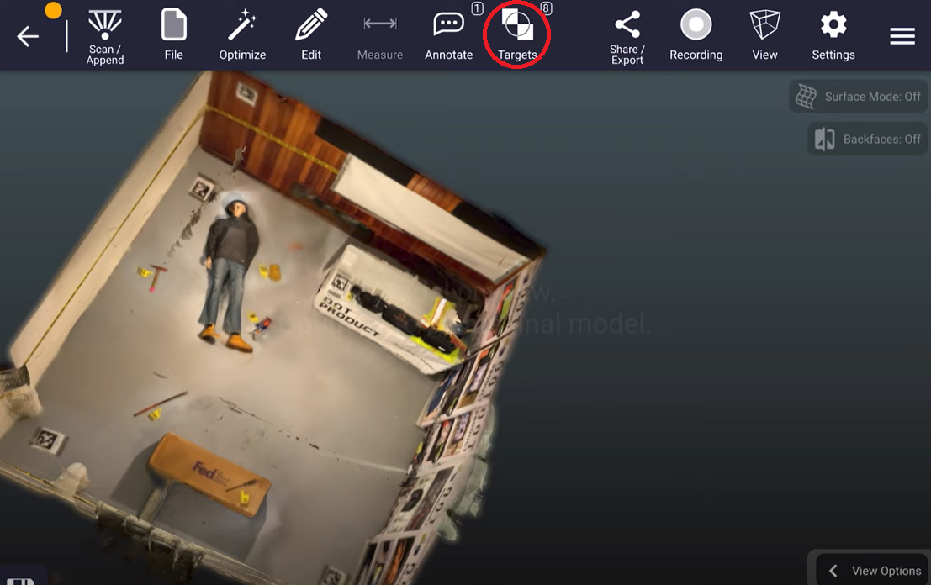This screenshot has width=931, height=585.
Task: Select the Measure tool
Action: coord(380,38)
